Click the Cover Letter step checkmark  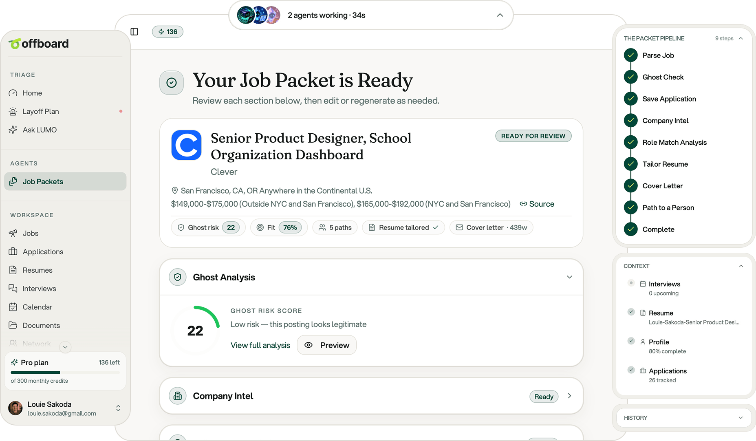[x=631, y=185]
